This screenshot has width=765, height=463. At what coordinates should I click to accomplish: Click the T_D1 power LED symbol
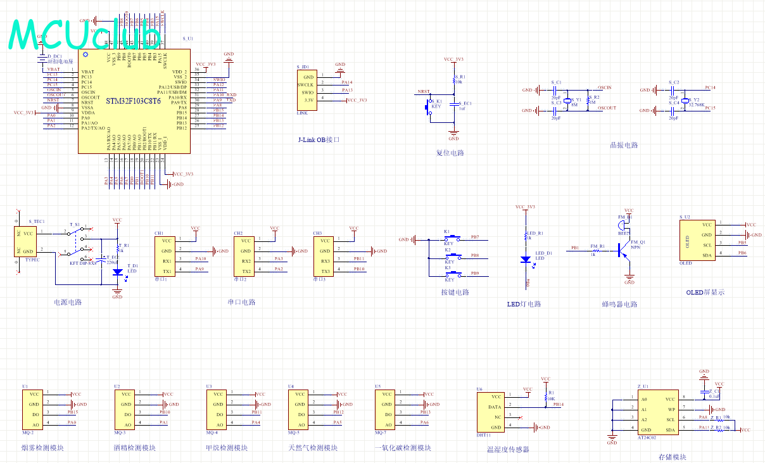click(117, 272)
